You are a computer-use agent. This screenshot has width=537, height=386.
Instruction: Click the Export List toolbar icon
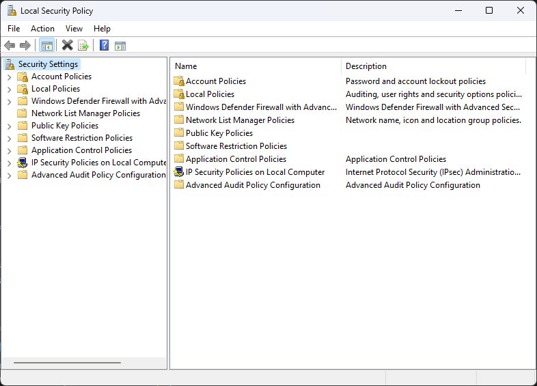(x=83, y=46)
